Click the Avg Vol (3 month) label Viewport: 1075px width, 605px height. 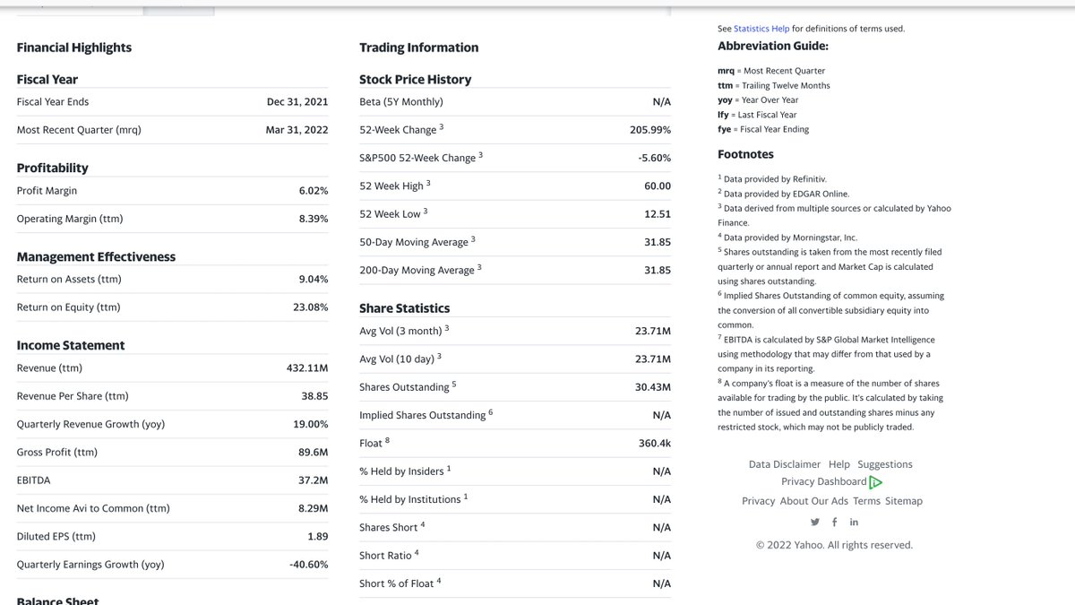[x=404, y=331]
